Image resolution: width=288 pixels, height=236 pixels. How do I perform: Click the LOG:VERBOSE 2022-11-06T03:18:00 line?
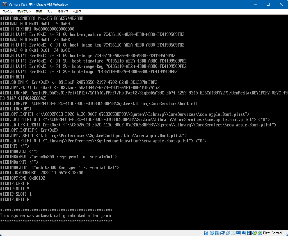[x=42, y=173]
